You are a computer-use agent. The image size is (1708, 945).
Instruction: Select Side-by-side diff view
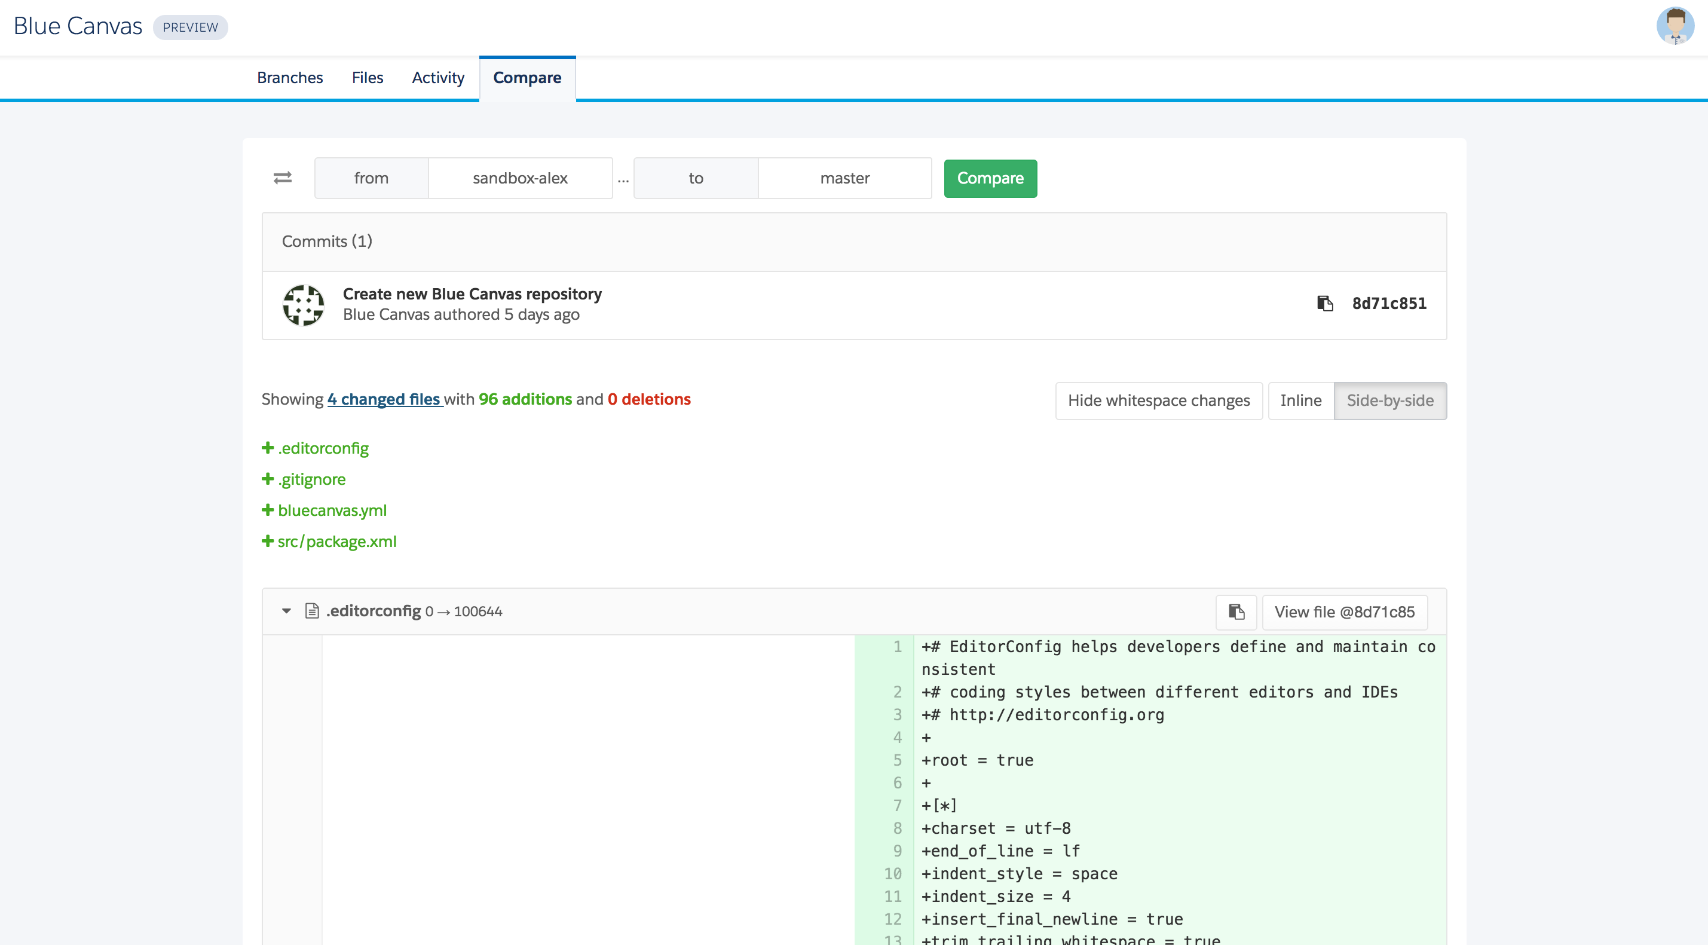point(1389,400)
